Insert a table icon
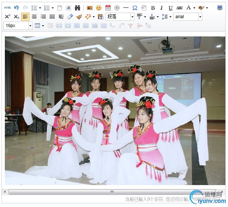Image resolution: width=228 pixels, height=207 pixels. [x=37, y=26]
